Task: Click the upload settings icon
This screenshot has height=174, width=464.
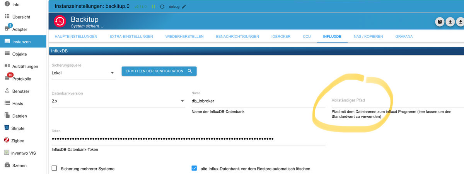Action: tap(450, 22)
